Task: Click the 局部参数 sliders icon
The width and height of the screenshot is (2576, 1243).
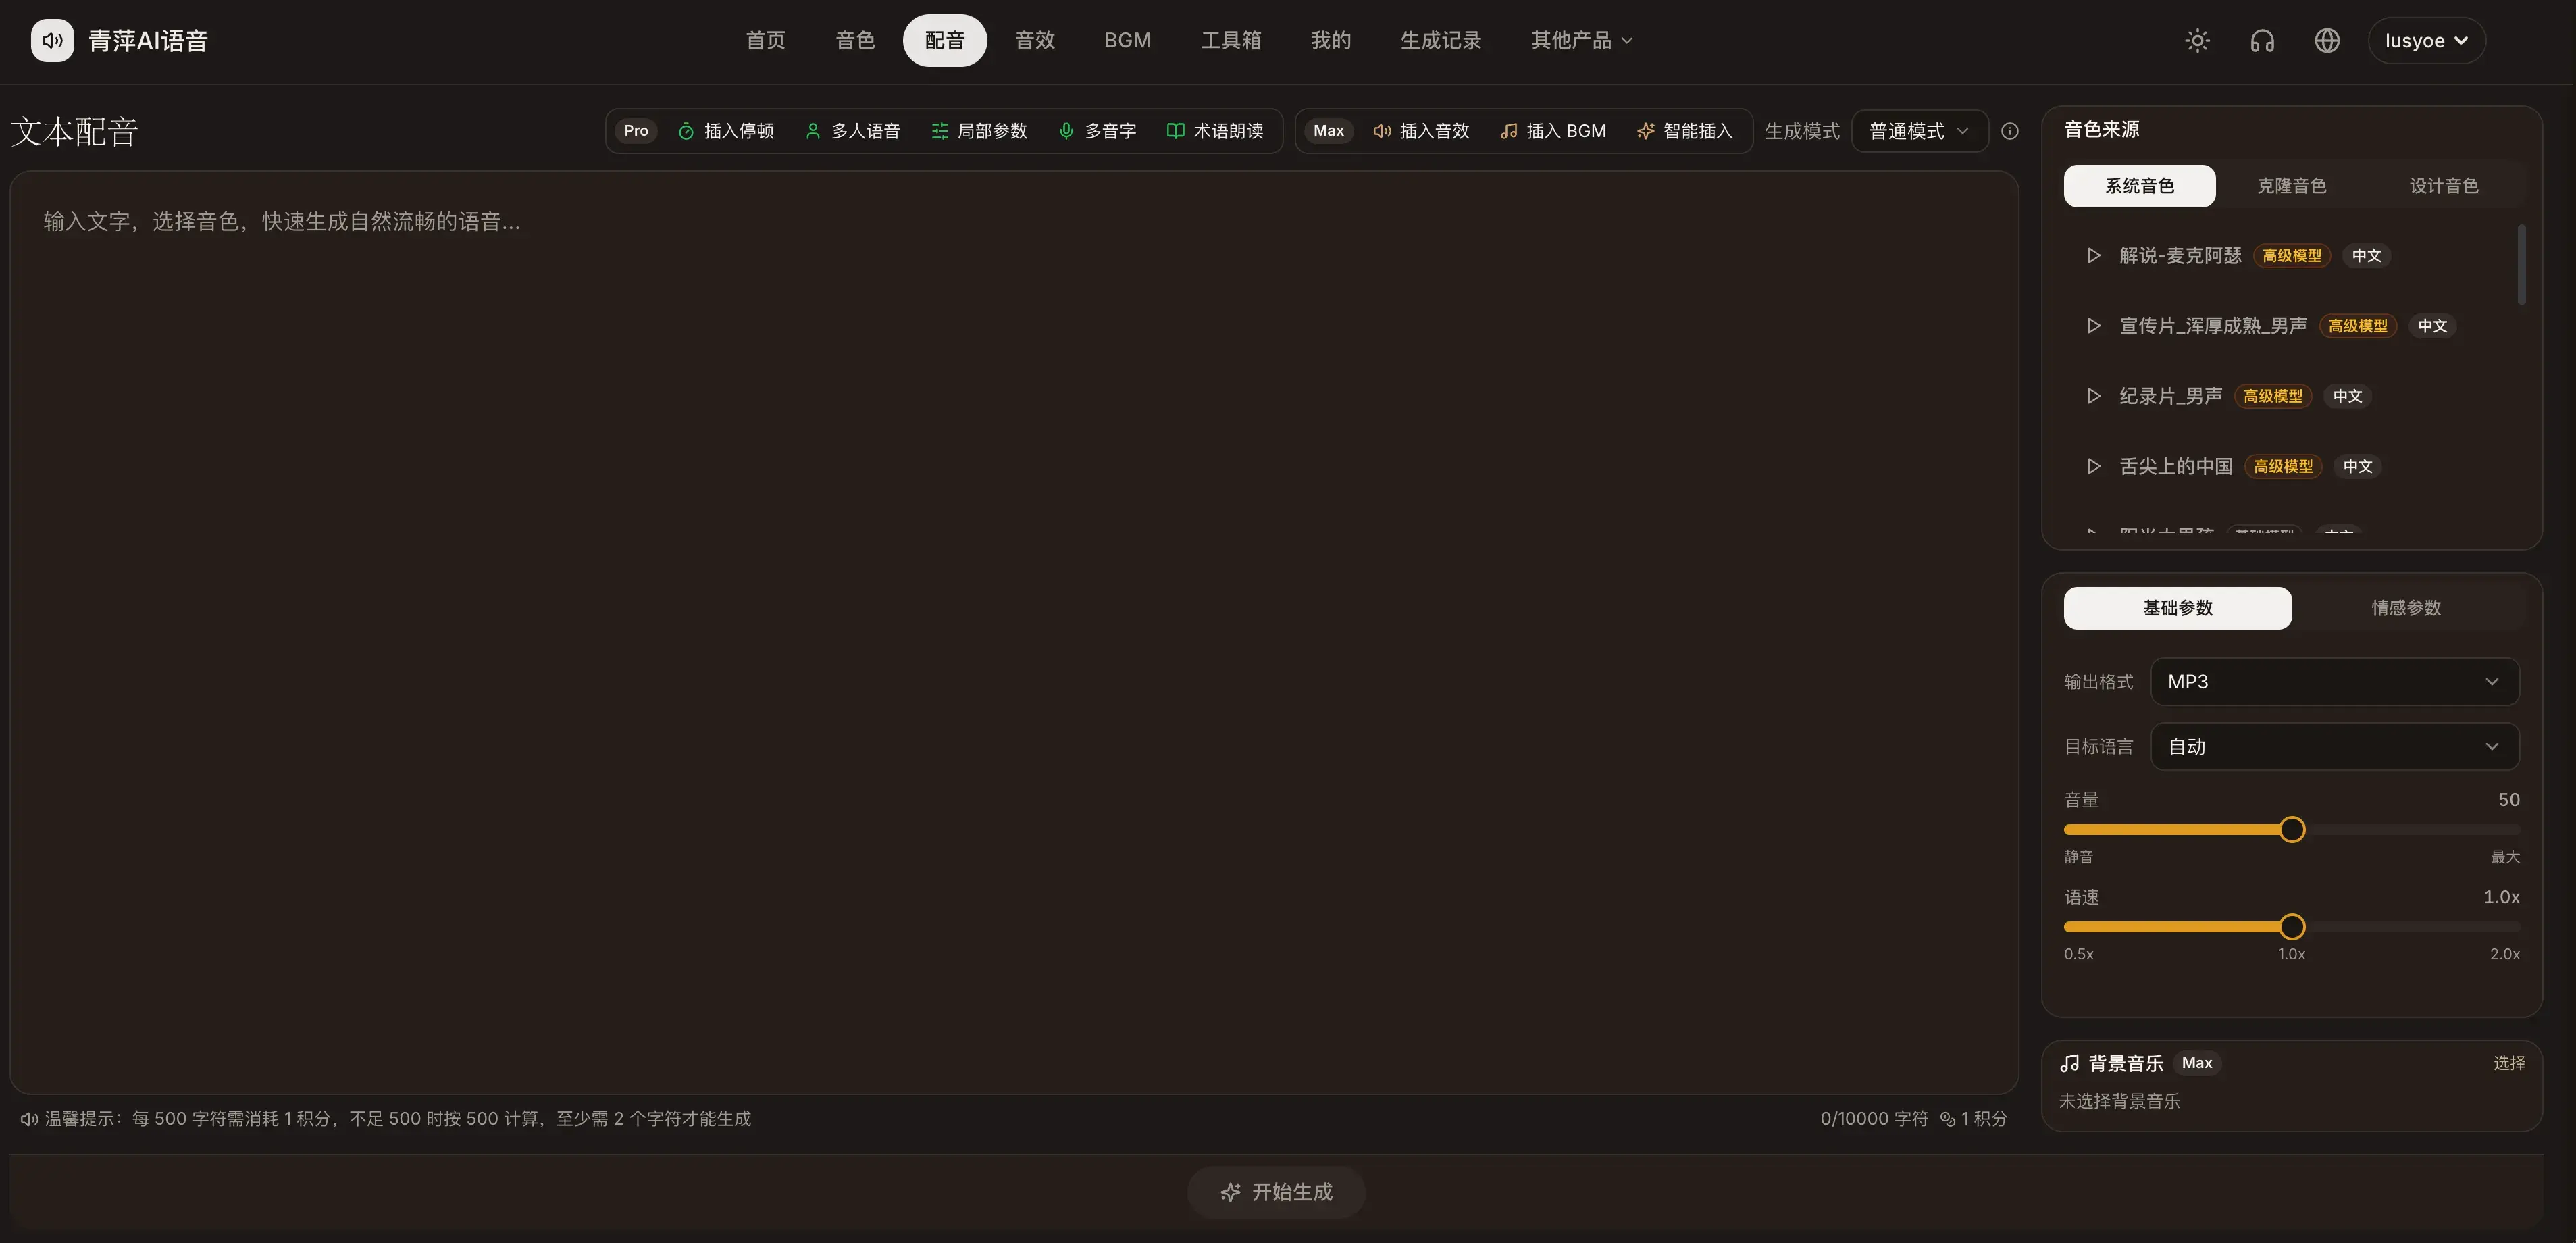Action: click(x=939, y=131)
